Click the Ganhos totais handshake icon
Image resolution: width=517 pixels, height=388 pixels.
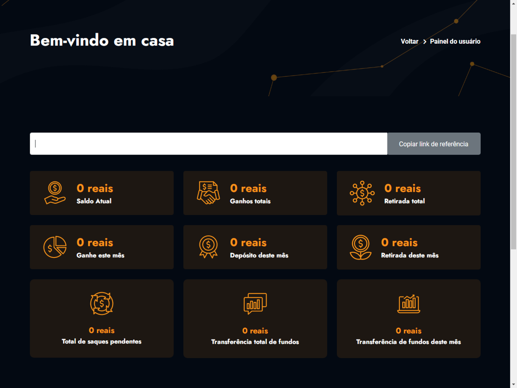pyautogui.click(x=208, y=193)
